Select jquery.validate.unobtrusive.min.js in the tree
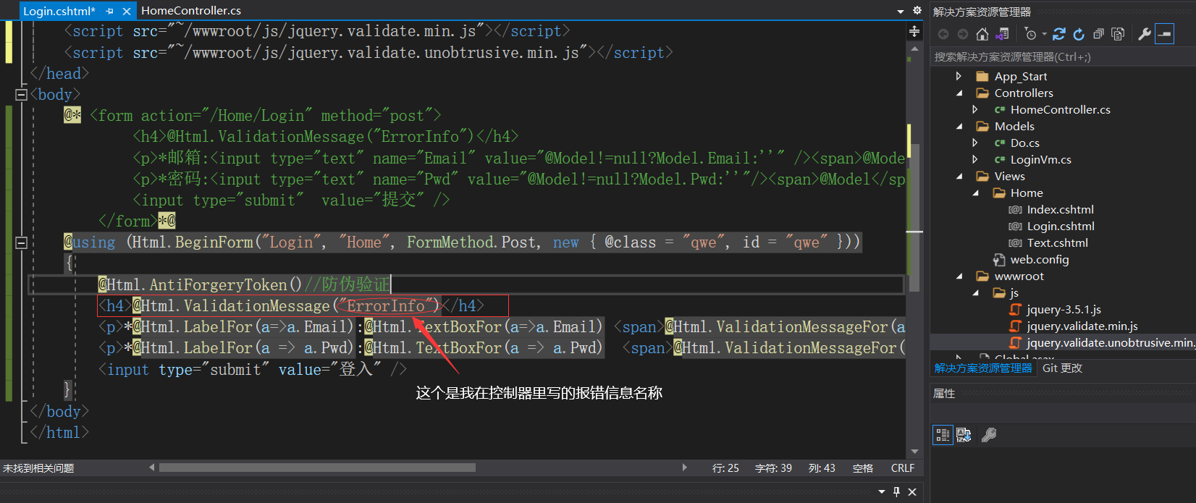1196x503 pixels. point(1110,342)
